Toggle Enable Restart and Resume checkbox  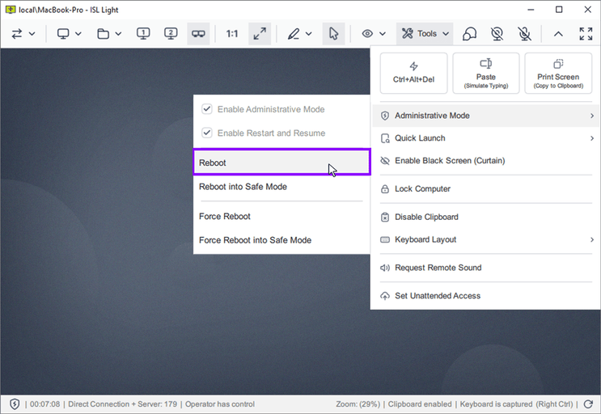click(207, 133)
